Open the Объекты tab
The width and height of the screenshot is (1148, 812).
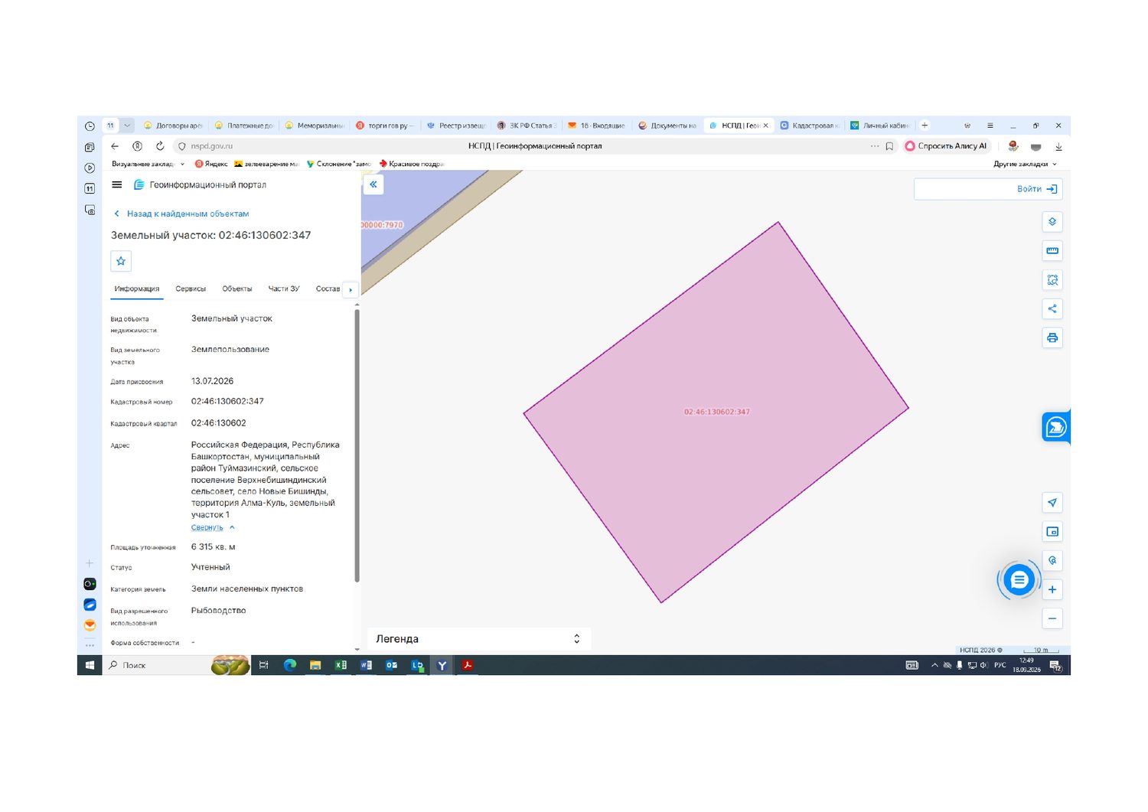point(237,289)
